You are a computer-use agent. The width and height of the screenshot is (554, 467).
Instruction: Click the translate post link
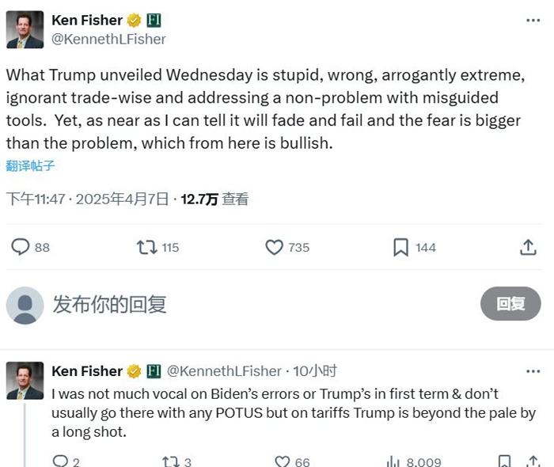[31, 165]
